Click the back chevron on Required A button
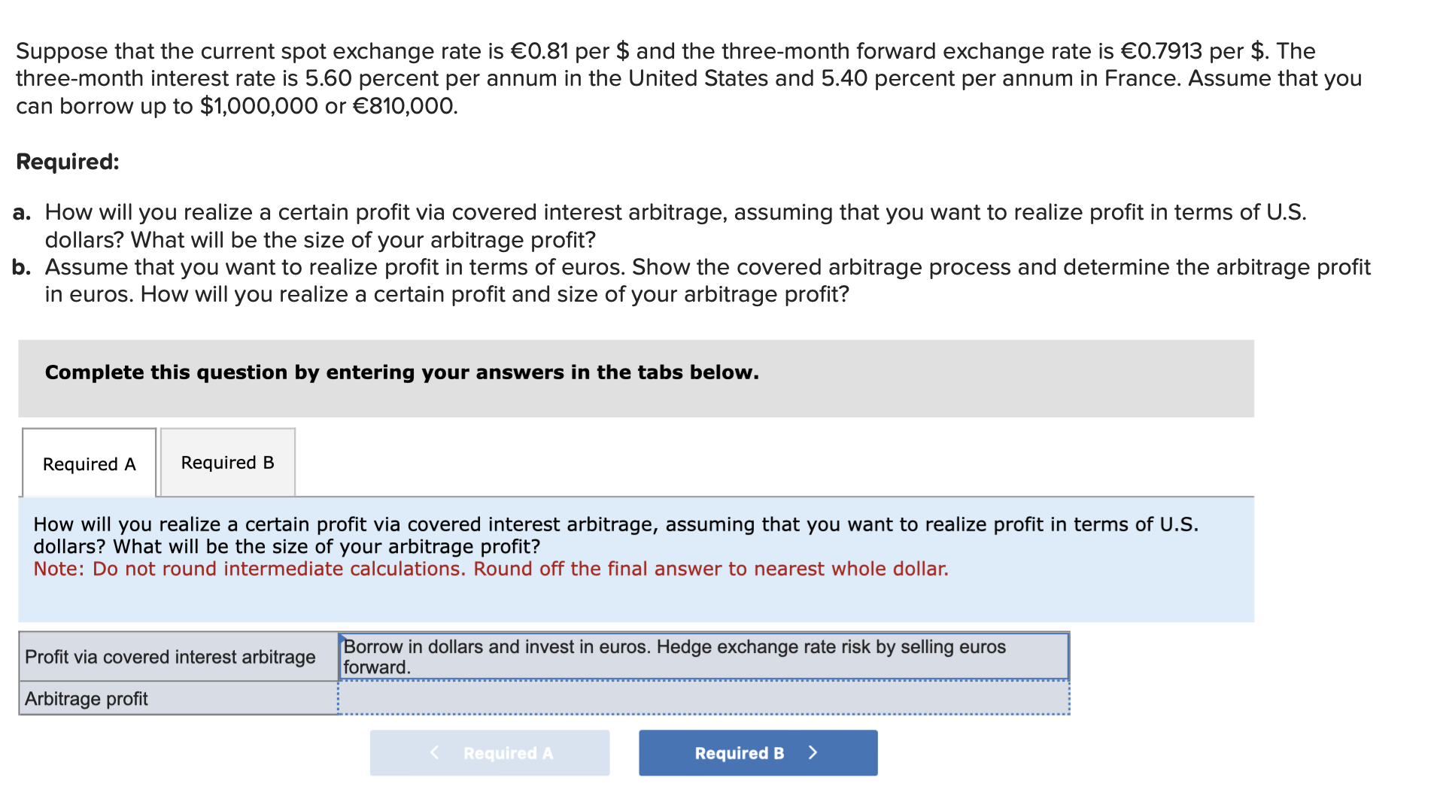 pos(434,752)
